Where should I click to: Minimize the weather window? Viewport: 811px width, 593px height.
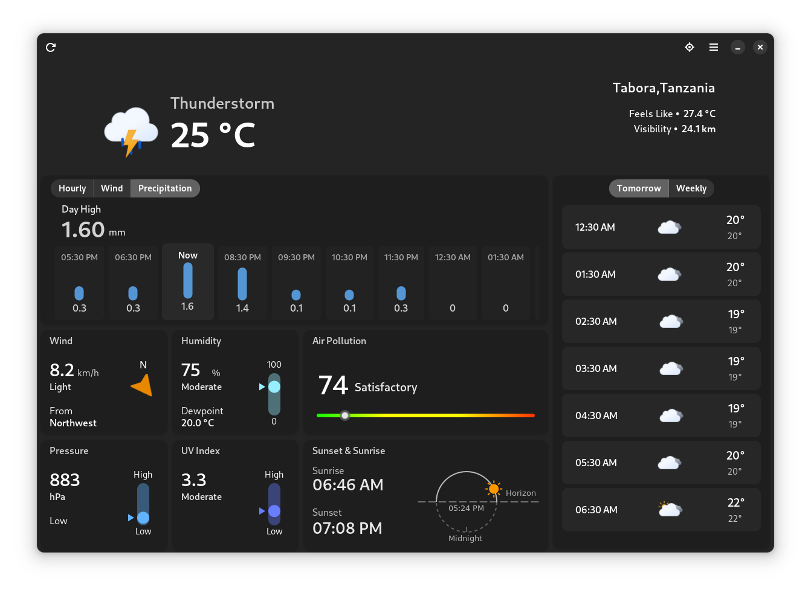click(738, 47)
